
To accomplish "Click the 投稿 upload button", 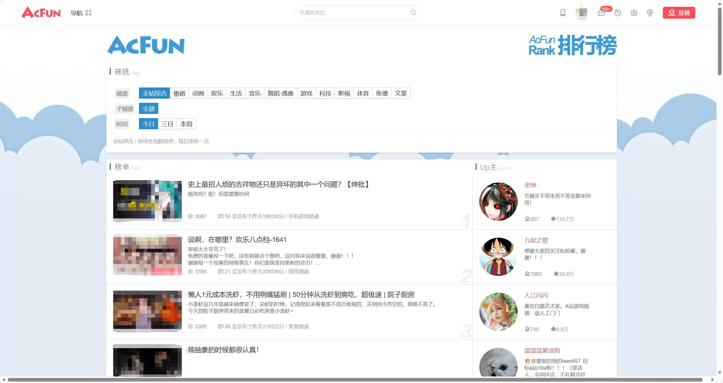I will click(x=679, y=13).
